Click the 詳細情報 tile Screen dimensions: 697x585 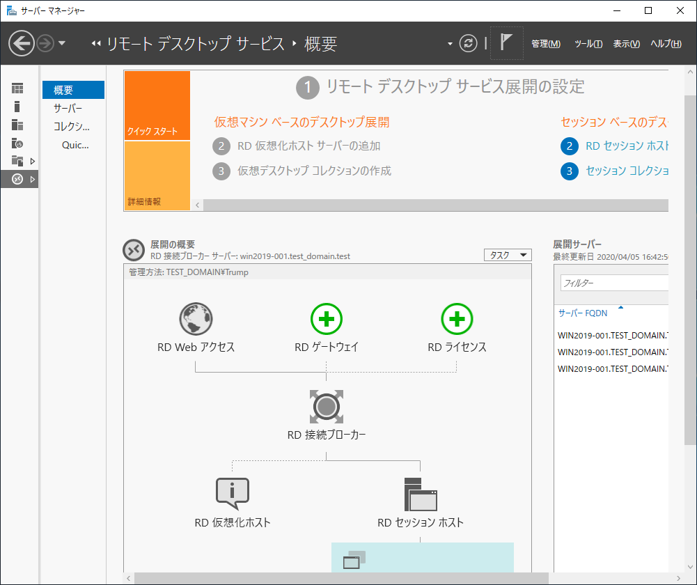point(157,175)
